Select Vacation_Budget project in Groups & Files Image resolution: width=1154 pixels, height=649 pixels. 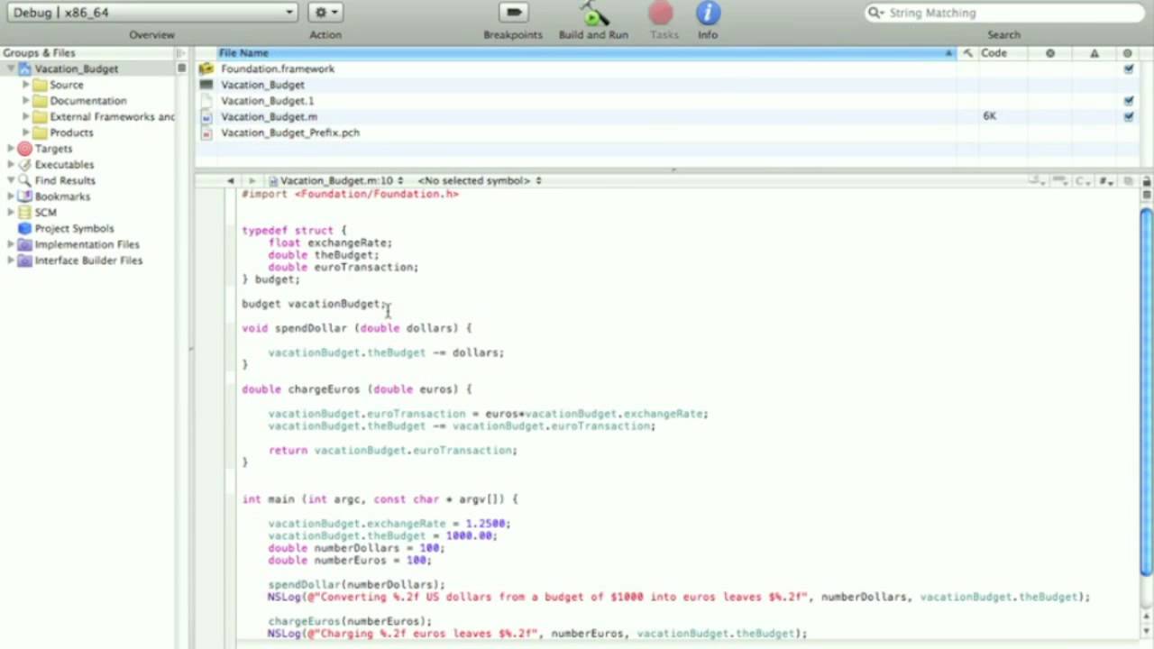click(x=76, y=69)
